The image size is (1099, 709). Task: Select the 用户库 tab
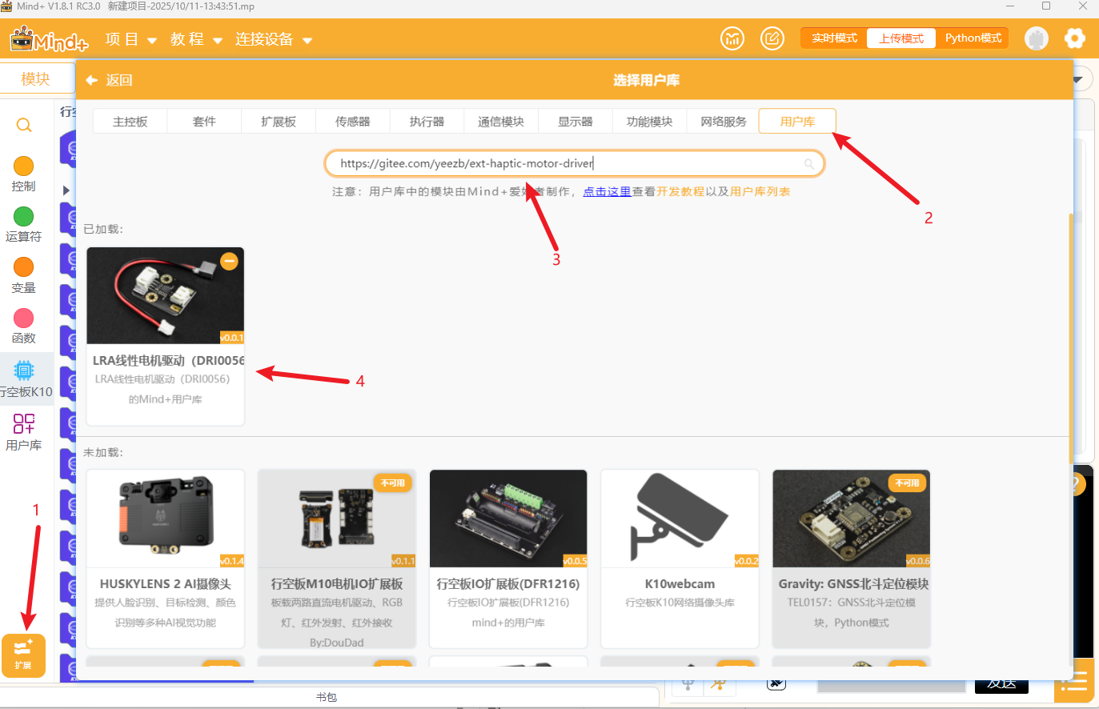[x=797, y=122]
